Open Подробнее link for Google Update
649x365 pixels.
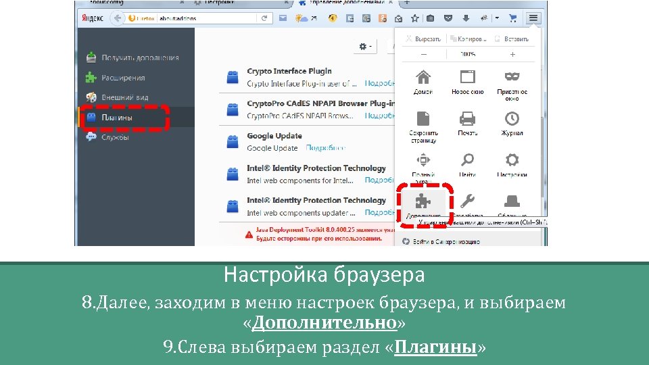(325, 148)
